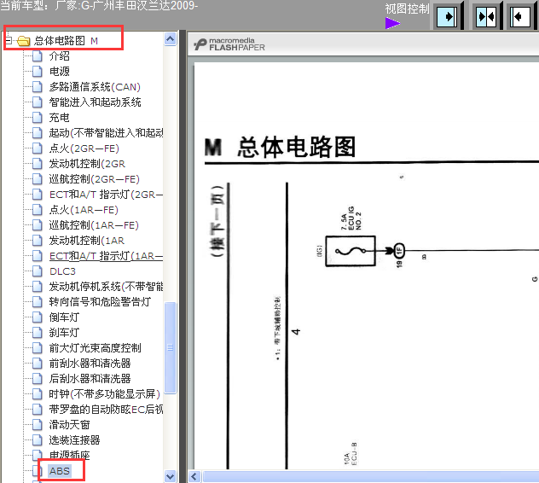Click document icon beside DLC3
The width and height of the screenshot is (539, 483).
point(38,271)
